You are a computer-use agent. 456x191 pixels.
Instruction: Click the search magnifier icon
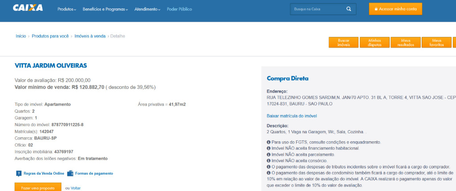(x=348, y=9)
